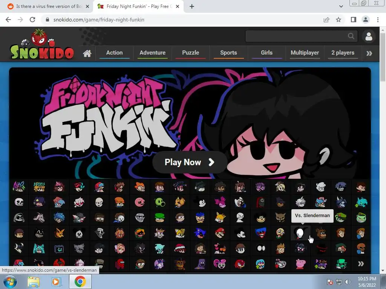Choose the red hooded Squid Game guard icon

260,202
